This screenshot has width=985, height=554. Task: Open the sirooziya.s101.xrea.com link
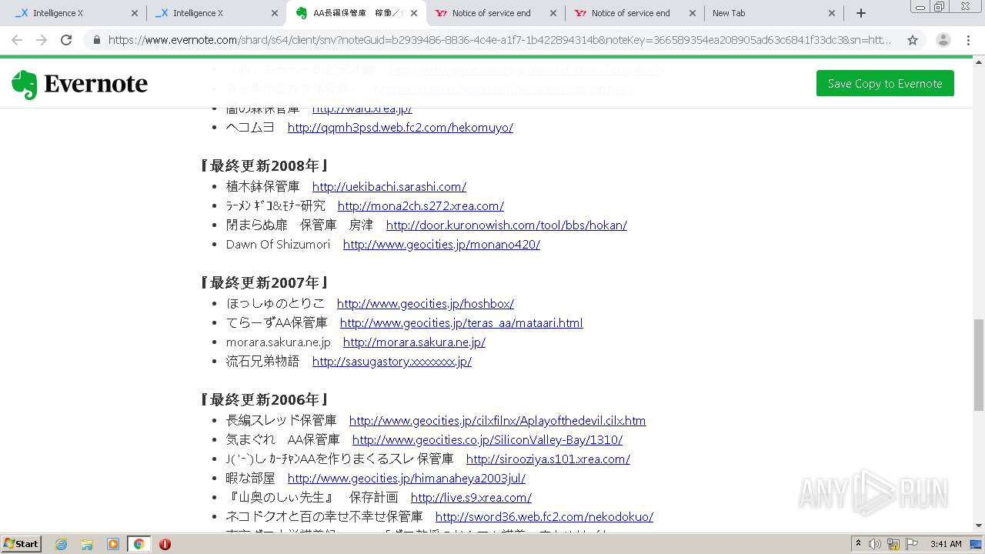[548, 459]
